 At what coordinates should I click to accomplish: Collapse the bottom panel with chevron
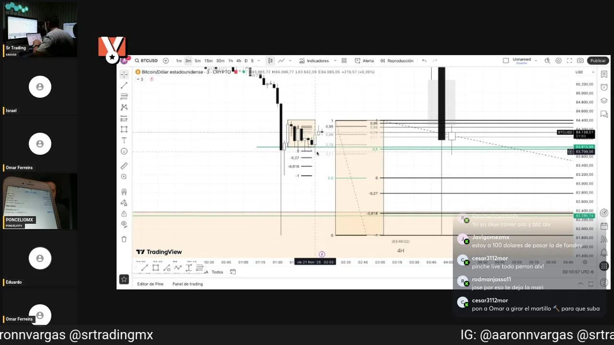click(x=580, y=284)
